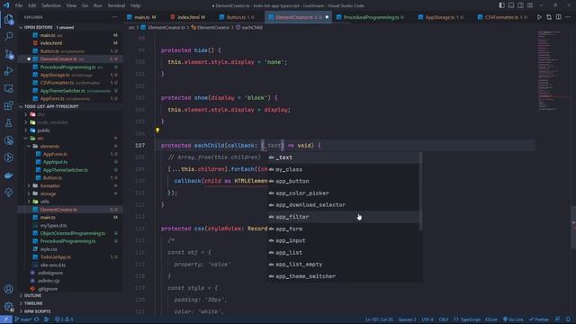Select app_color_picker suggestion

[344, 193]
